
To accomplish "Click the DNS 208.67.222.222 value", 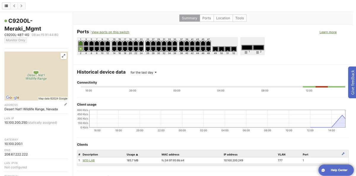I will (16, 154).
